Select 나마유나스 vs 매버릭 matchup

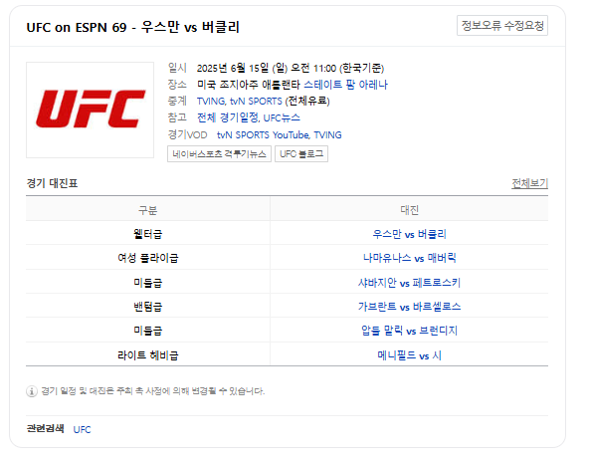click(409, 258)
